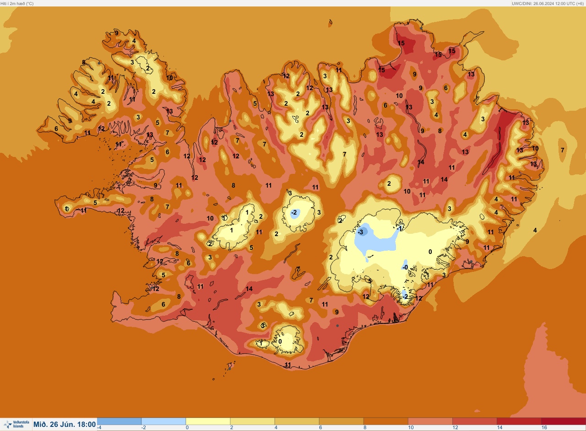The height and width of the screenshot is (431, 586).
Task: Click the 8 tick label on the color scale
Action: 365,427
